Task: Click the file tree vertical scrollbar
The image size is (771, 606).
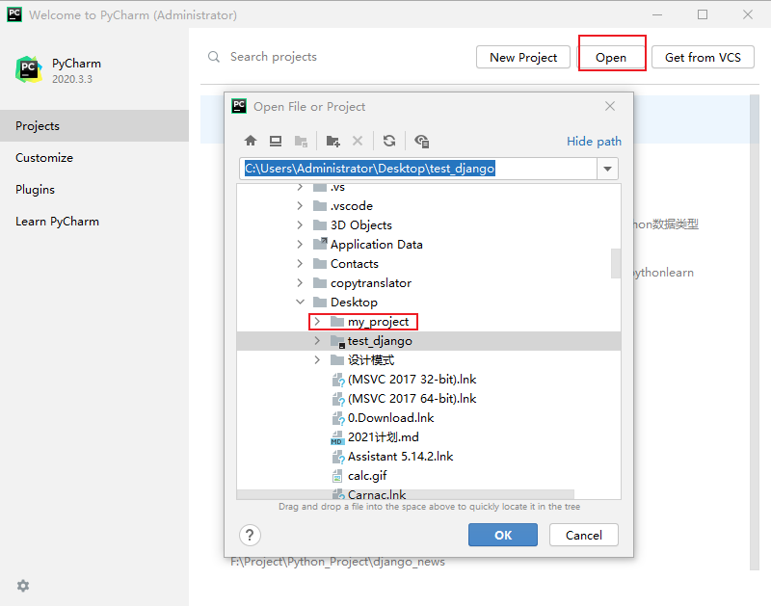Action: pyautogui.click(x=616, y=263)
